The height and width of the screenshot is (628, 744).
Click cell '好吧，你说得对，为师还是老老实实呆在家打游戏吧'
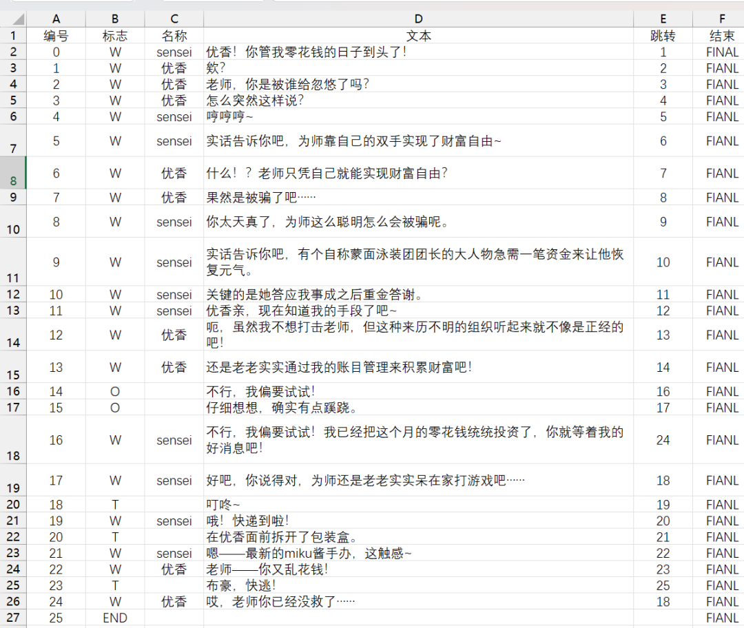[x=419, y=480]
